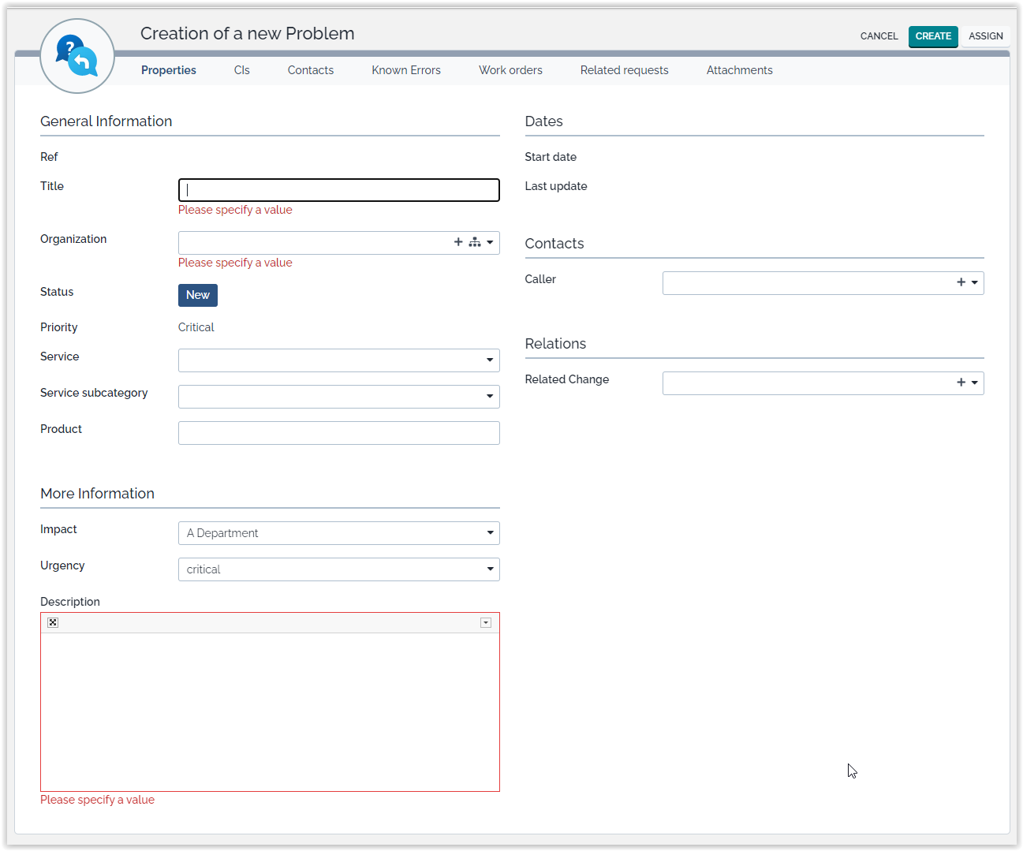The width and height of the screenshot is (1023, 851).
Task: Click the plus icon in Organization field
Action: (x=458, y=242)
